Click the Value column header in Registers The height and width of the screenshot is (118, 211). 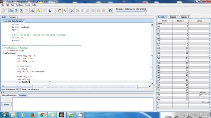coord(199,21)
